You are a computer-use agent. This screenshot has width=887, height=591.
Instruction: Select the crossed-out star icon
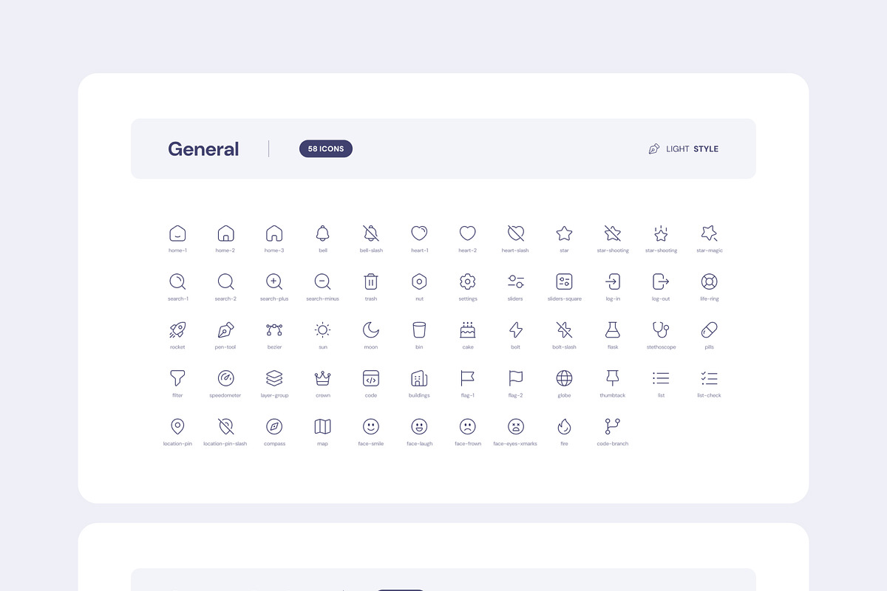tap(613, 233)
